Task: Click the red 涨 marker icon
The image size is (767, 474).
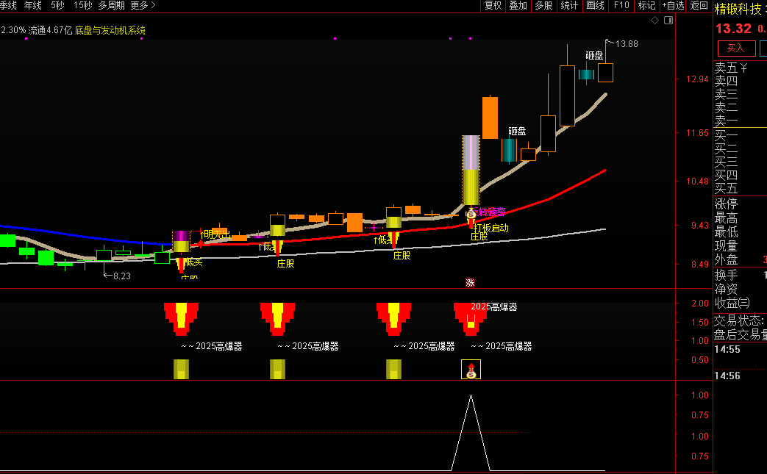Action: click(x=470, y=282)
